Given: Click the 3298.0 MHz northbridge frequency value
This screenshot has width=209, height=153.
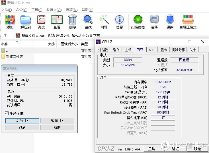Looking at the screenshot, I should tap(184, 70).
